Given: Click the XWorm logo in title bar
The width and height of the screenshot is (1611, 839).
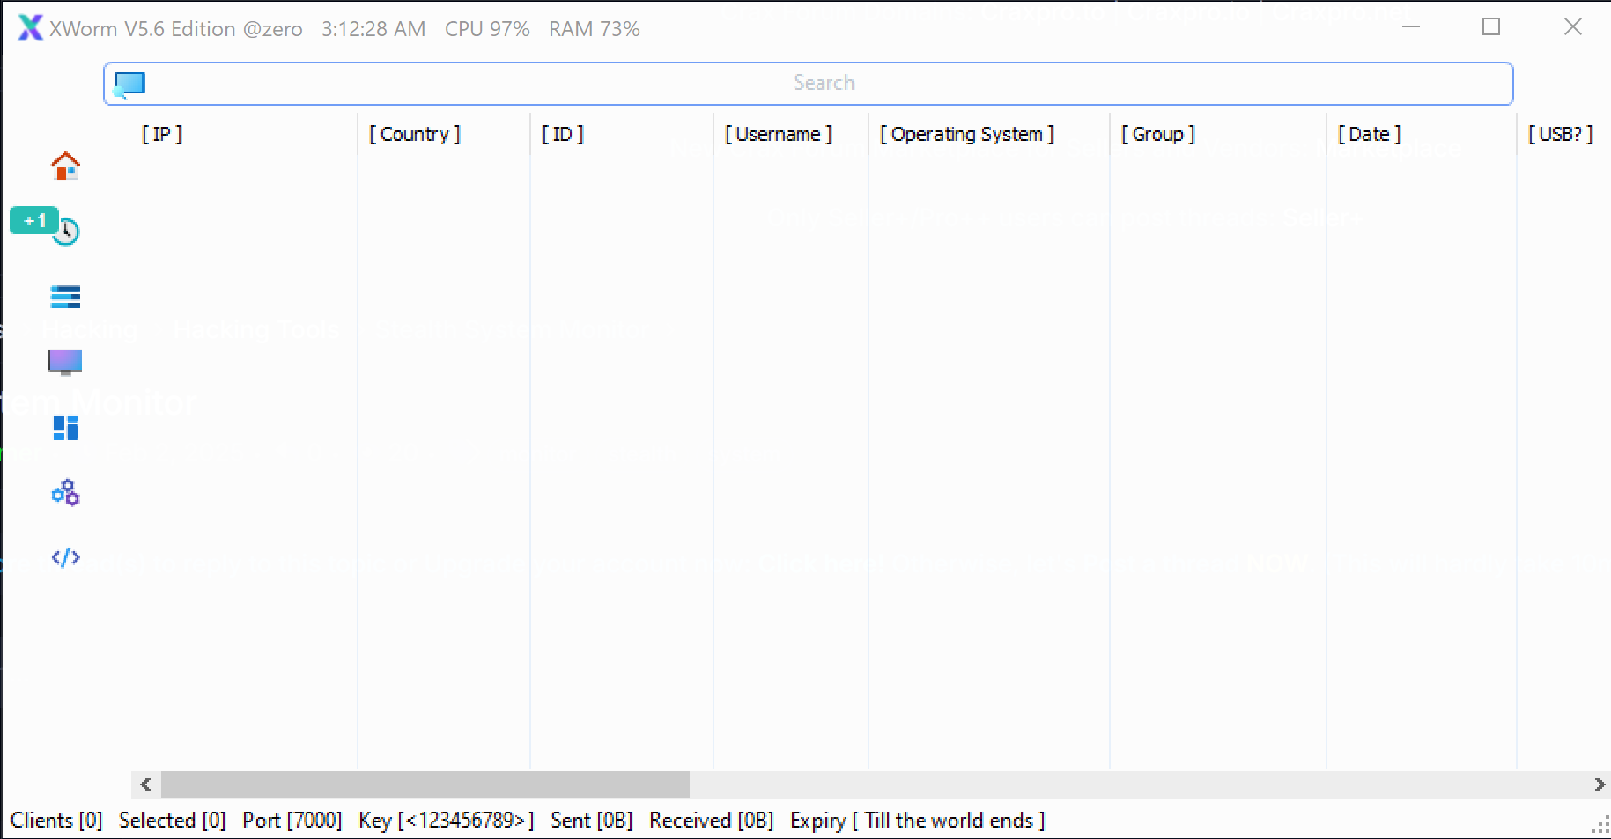Looking at the screenshot, I should click(x=30, y=28).
